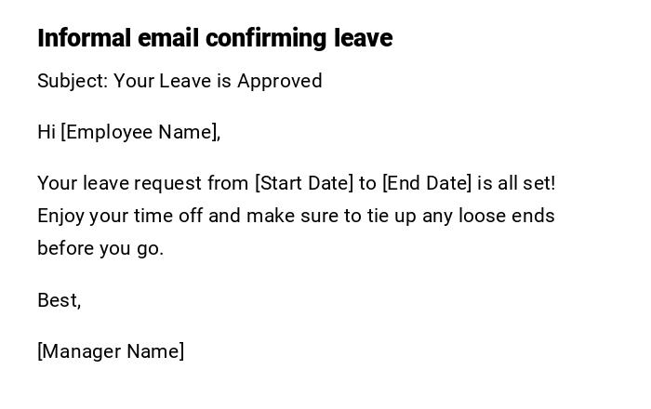Screen dimensions: 651x409
Task: Click the line "before you go."
Action: 100,248
